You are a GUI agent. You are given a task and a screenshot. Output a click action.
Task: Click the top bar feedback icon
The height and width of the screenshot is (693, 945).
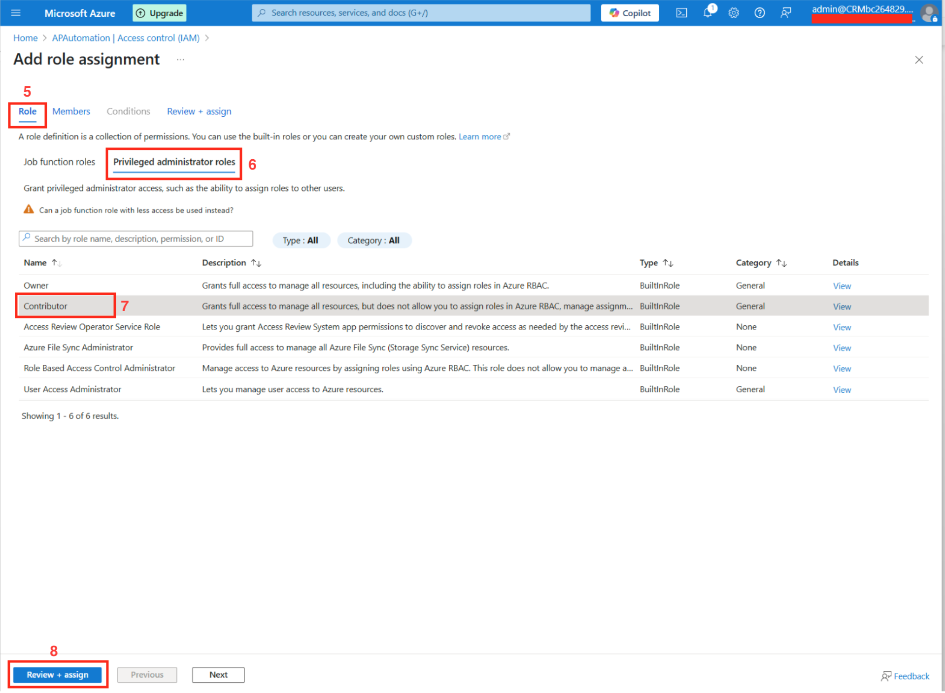785,13
